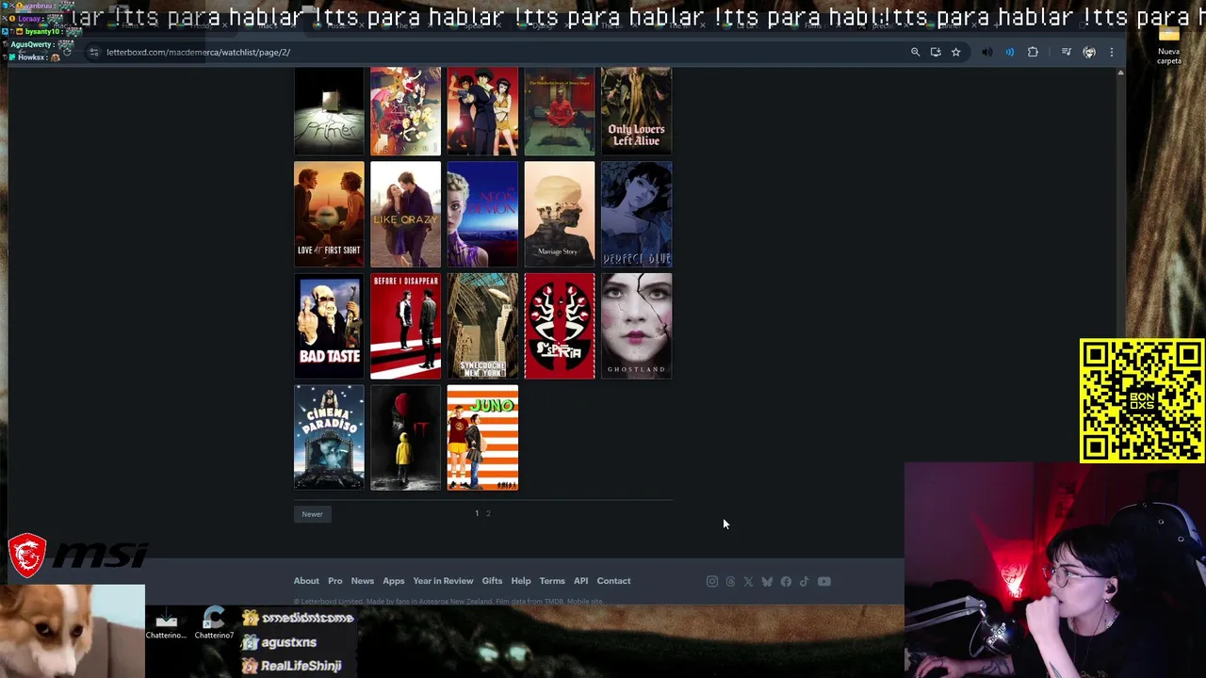Open the IT film poster with yellow raincoat

(405, 437)
